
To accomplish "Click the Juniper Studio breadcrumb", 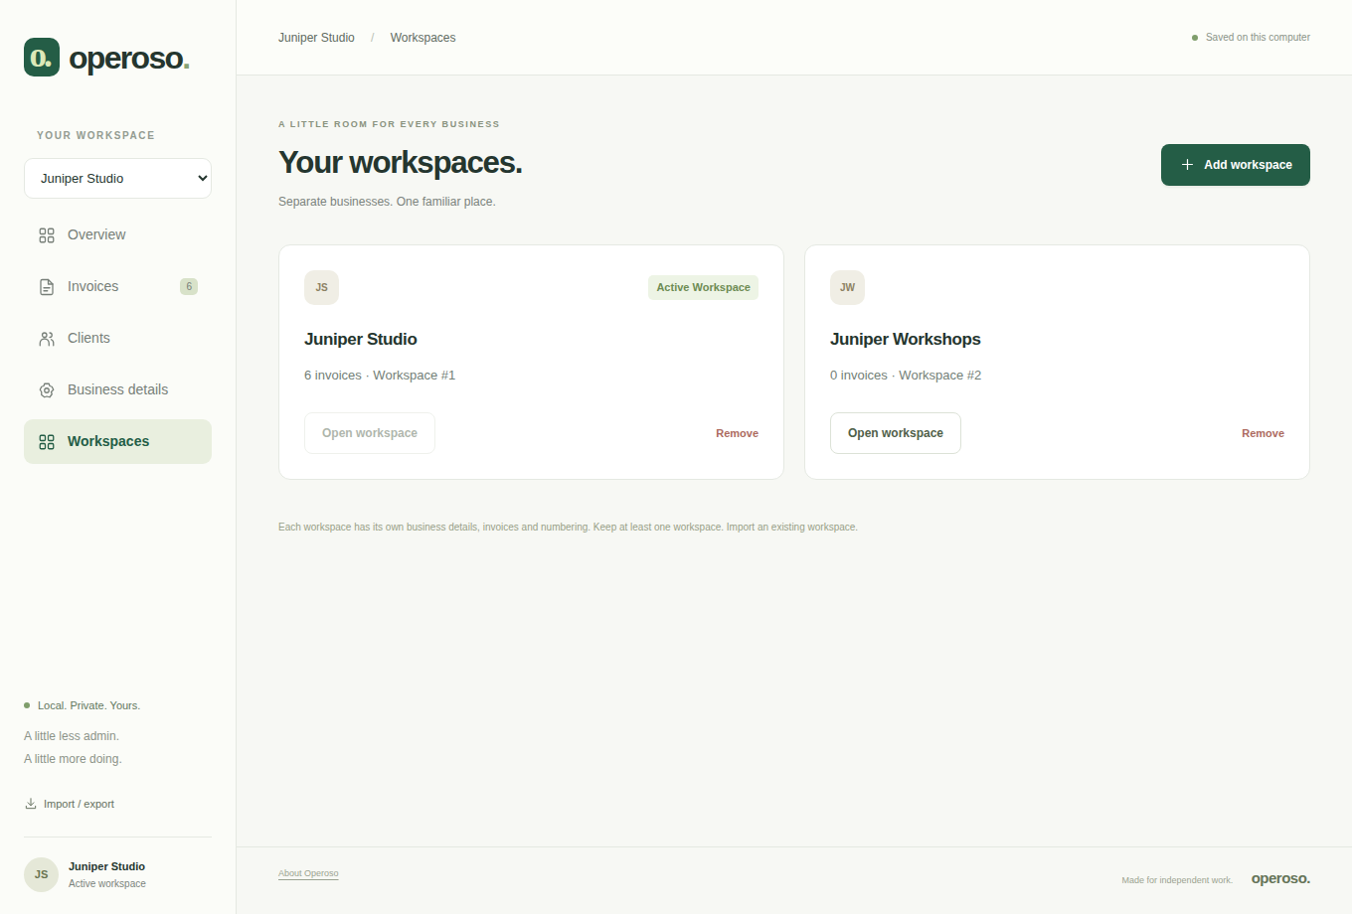I will (316, 38).
